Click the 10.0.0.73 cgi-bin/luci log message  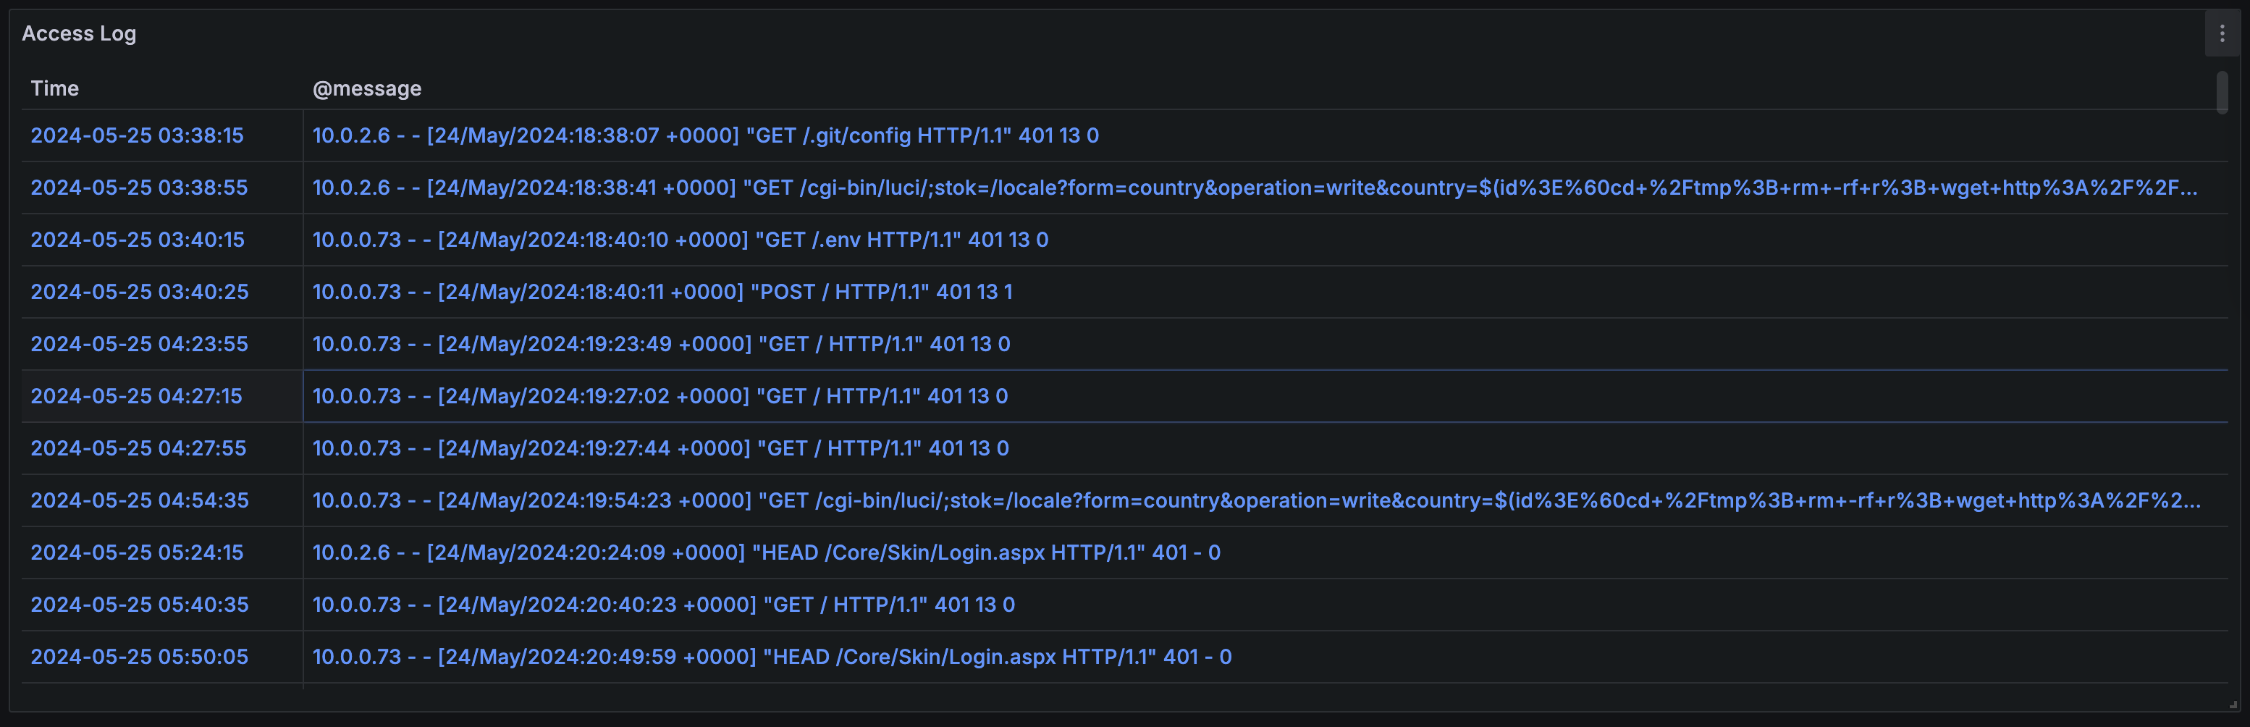(1257, 500)
